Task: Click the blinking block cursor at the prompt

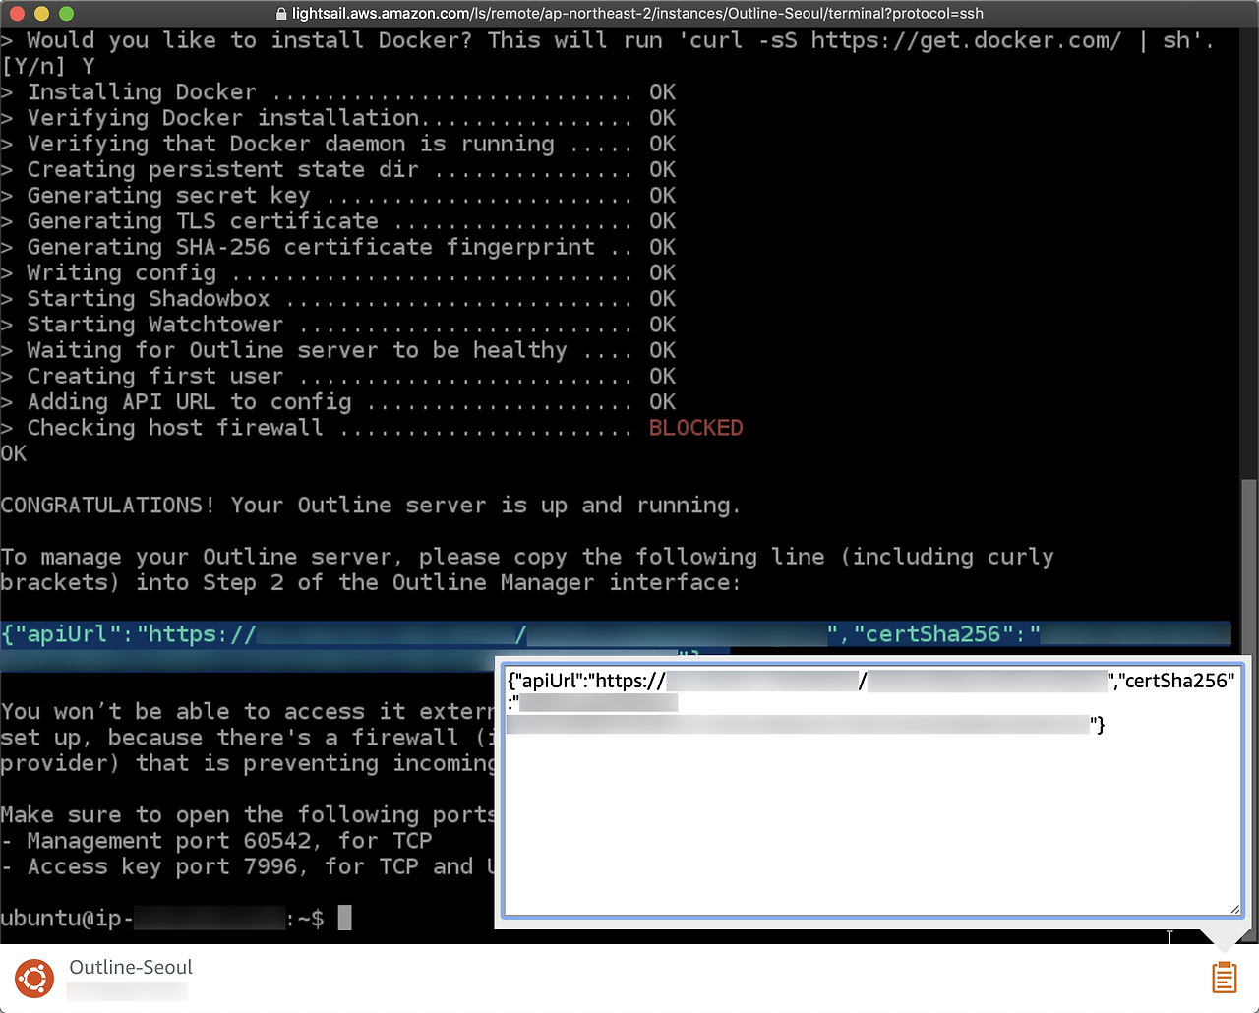Action: click(343, 918)
